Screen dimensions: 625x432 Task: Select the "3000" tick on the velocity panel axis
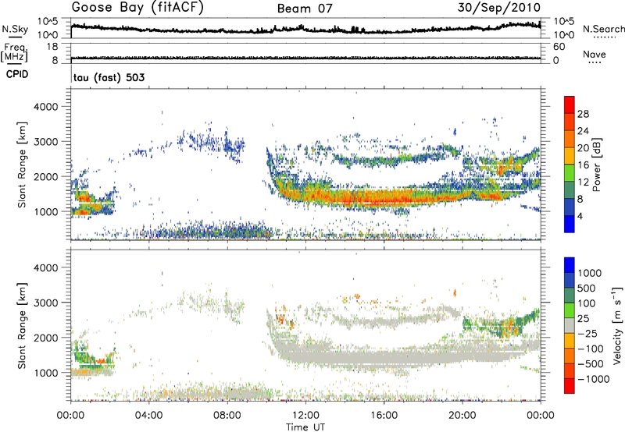click(x=45, y=303)
